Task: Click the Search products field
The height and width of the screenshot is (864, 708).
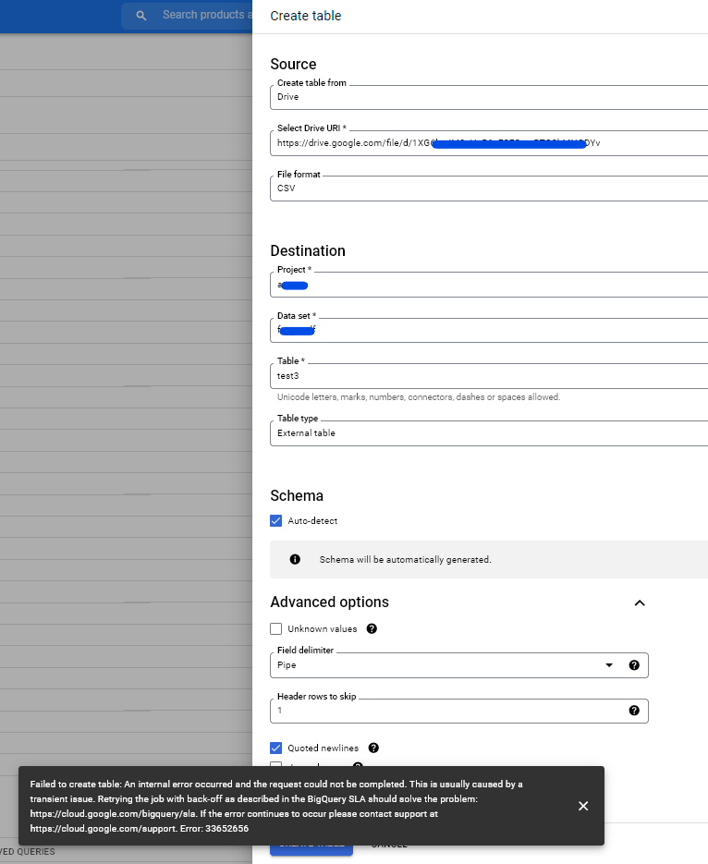Action: (188, 16)
